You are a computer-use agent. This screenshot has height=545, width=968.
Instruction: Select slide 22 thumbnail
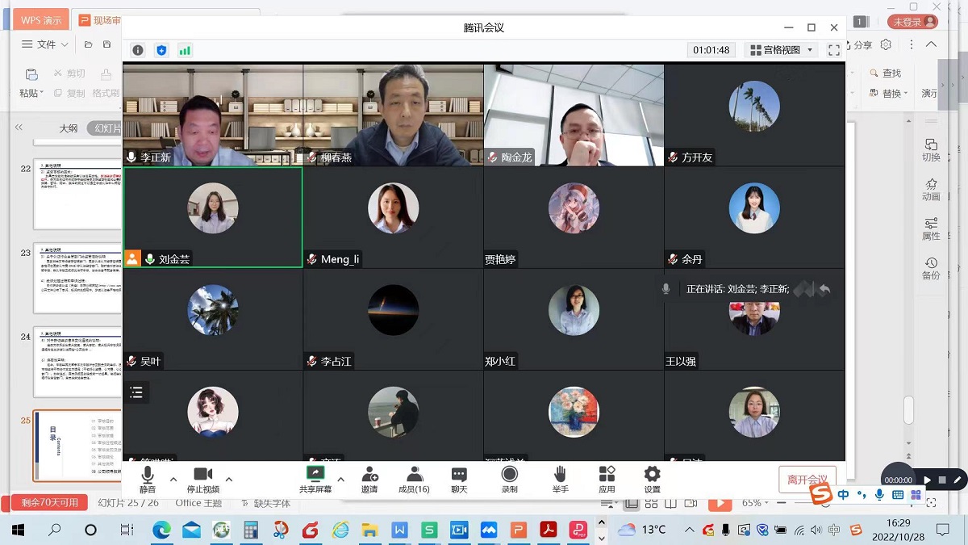point(77,195)
